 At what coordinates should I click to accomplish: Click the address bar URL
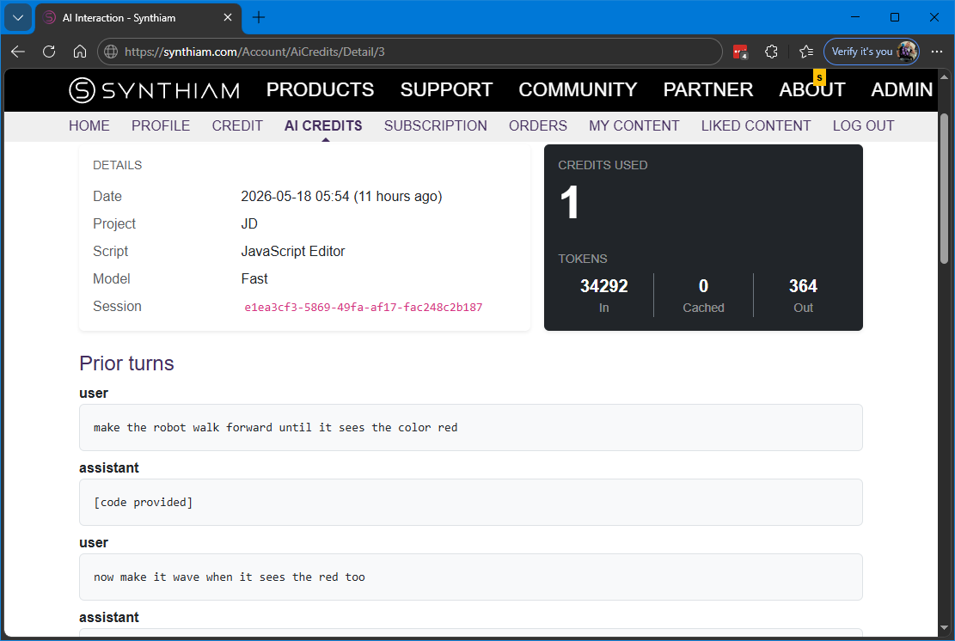tap(254, 52)
